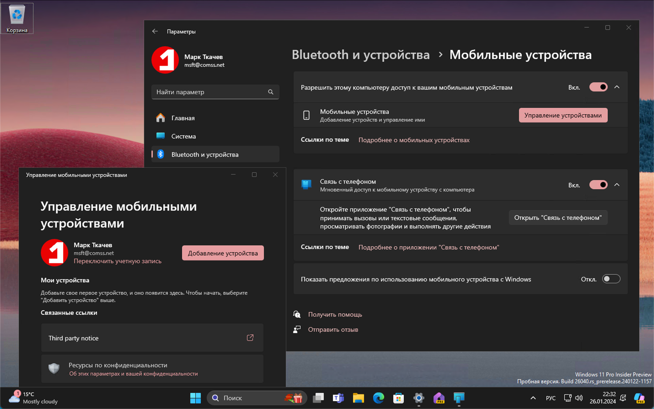Viewport: 654px width, 409px height.
Task: Open Подробнее о приложении "Связь с телефоном" link
Action: (x=429, y=247)
